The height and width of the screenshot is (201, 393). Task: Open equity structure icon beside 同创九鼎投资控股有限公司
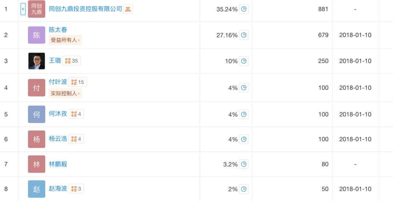[128, 9]
